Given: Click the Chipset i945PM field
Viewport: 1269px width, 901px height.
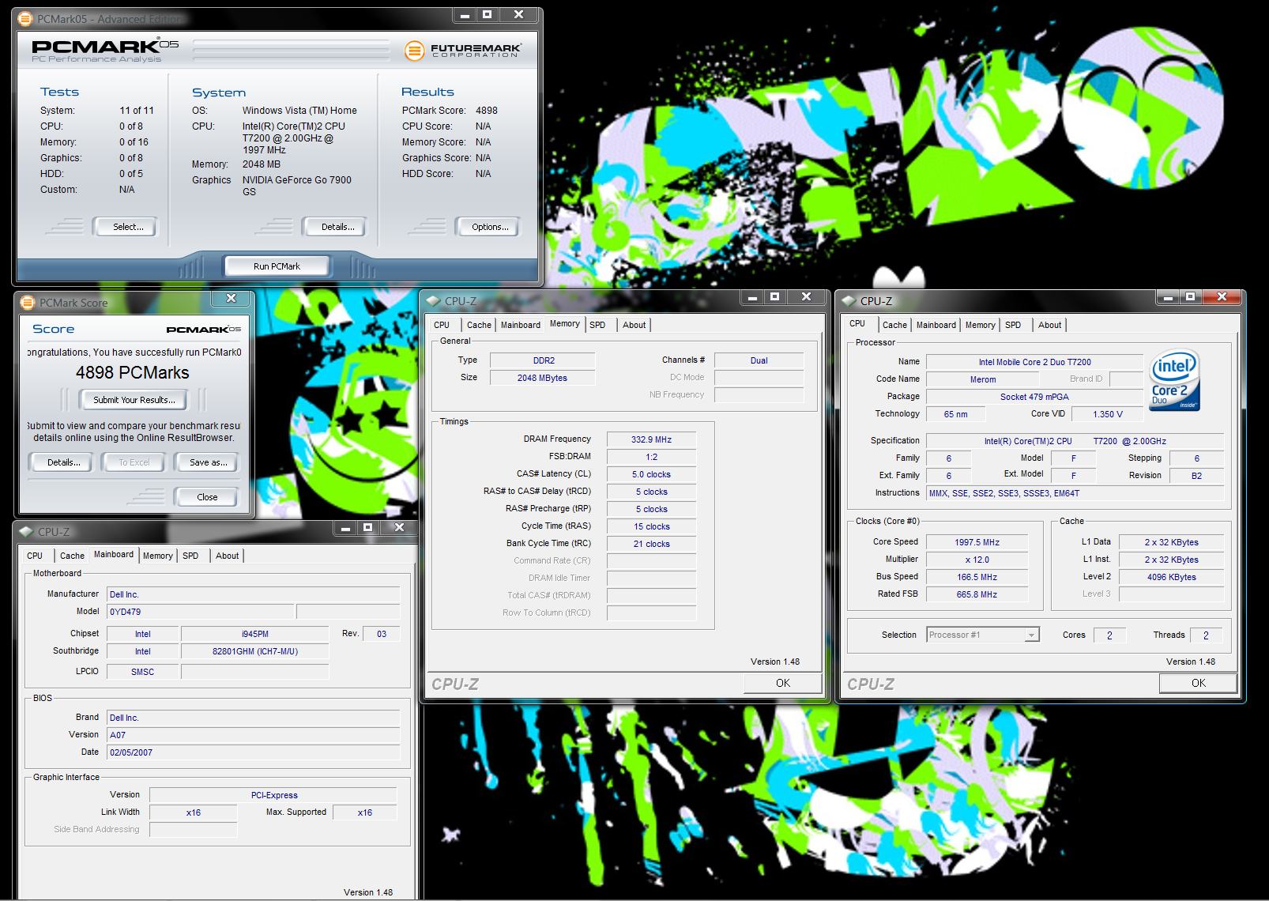Looking at the screenshot, I should (254, 634).
